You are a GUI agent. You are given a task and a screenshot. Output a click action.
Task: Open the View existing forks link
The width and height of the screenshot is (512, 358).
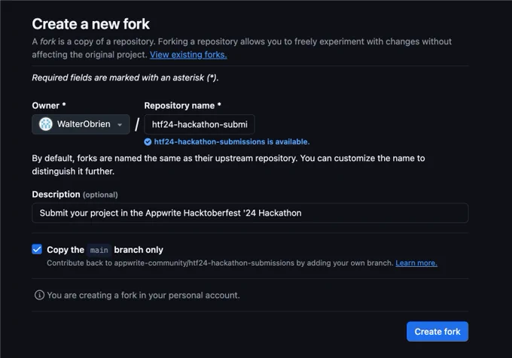(188, 55)
